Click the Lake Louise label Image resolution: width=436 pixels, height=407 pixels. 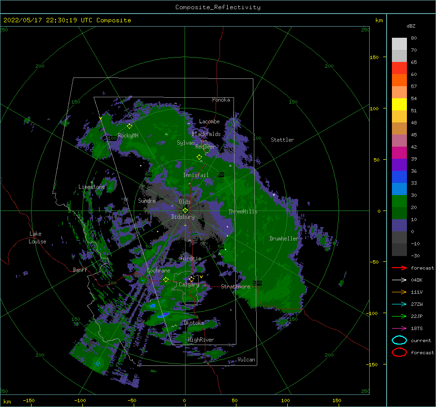pyautogui.click(x=37, y=238)
